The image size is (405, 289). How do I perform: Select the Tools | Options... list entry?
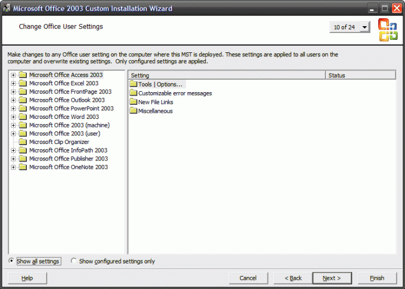(x=160, y=84)
